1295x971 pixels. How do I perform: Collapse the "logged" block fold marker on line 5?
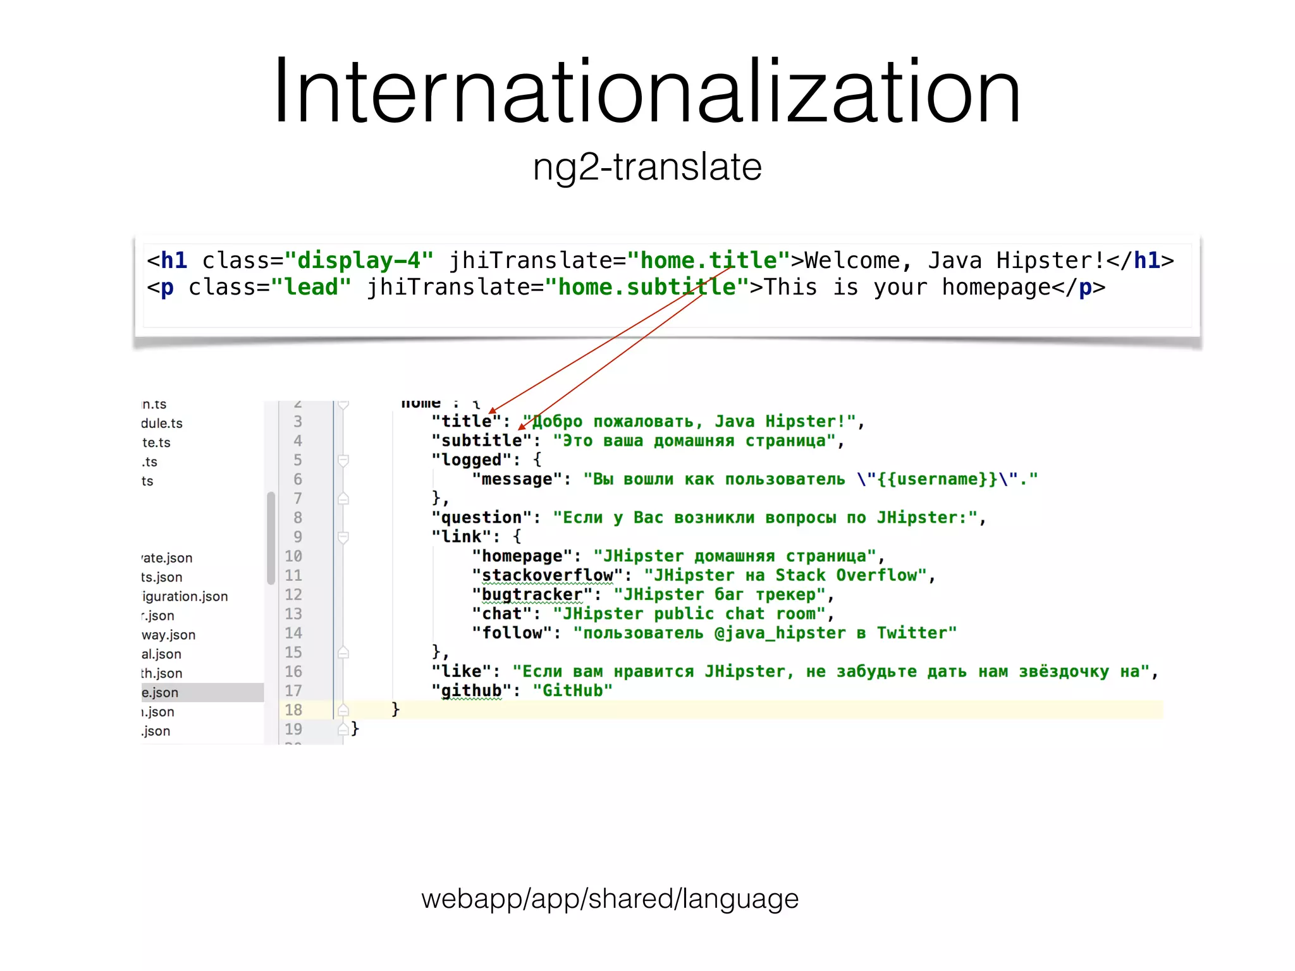click(x=343, y=460)
